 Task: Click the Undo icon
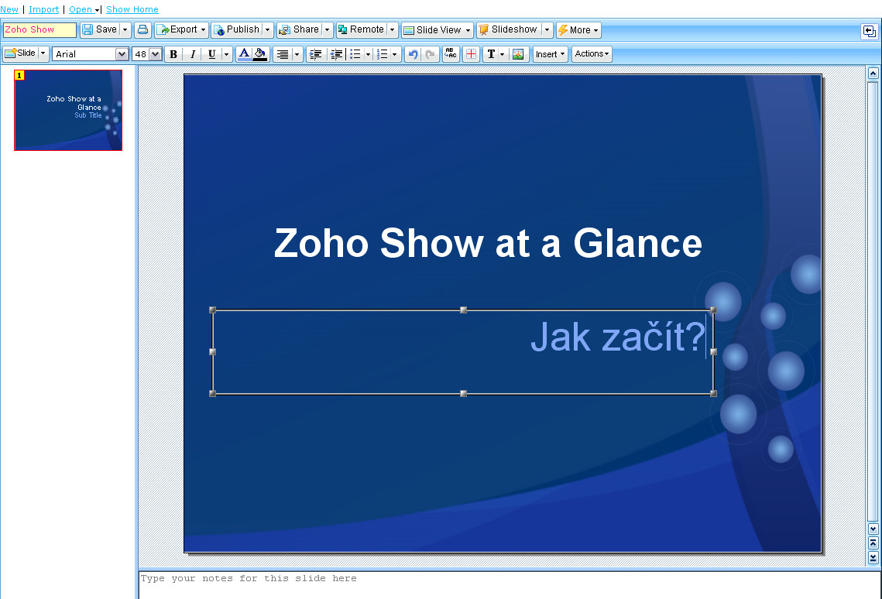coord(413,54)
